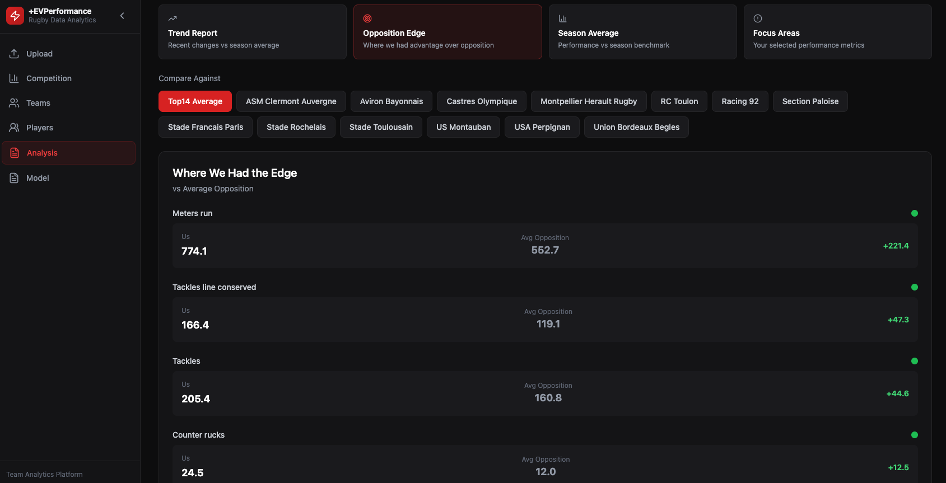The height and width of the screenshot is (483, 946).
Task: Click the green dot beside Meters run
Action: [915, 213]
